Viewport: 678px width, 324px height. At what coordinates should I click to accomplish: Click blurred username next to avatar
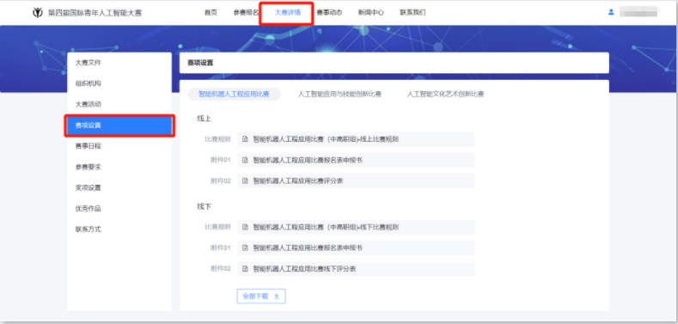click(x=639, y=12)
